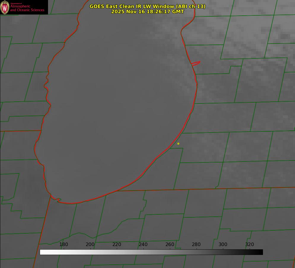The height and width of the screenshot is (268, 295).
Task: Click the 200 tick label on colorbar
Action: point(90,245)
